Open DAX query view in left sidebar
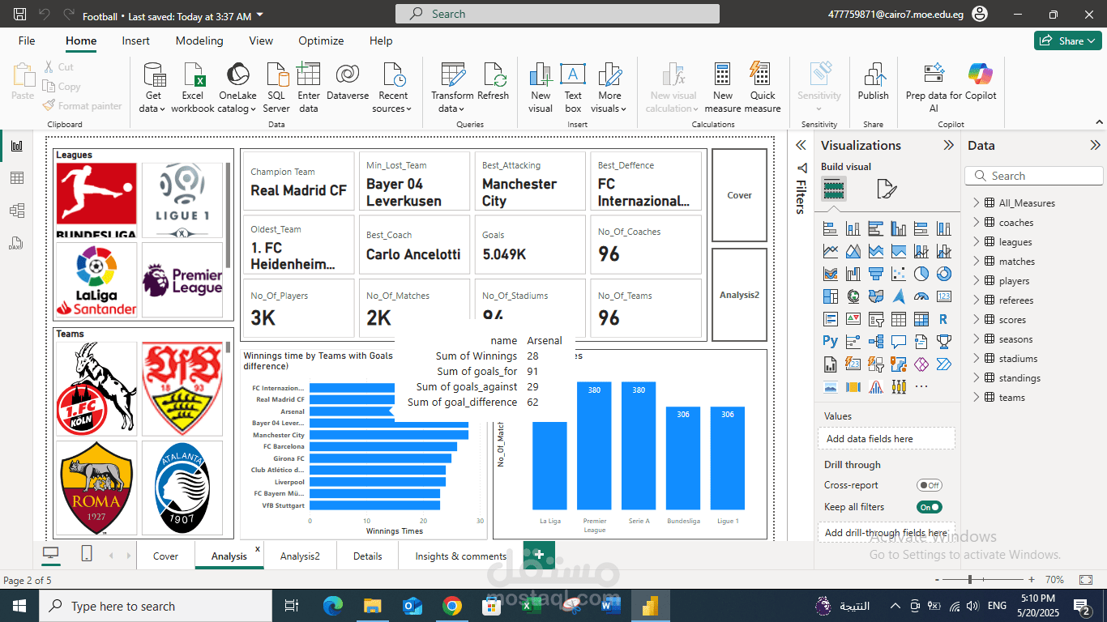 pos(16,243)
